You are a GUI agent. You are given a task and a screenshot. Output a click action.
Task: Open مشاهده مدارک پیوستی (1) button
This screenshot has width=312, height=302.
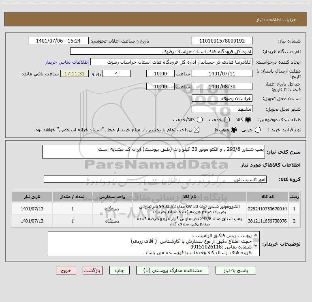(173, 270)
